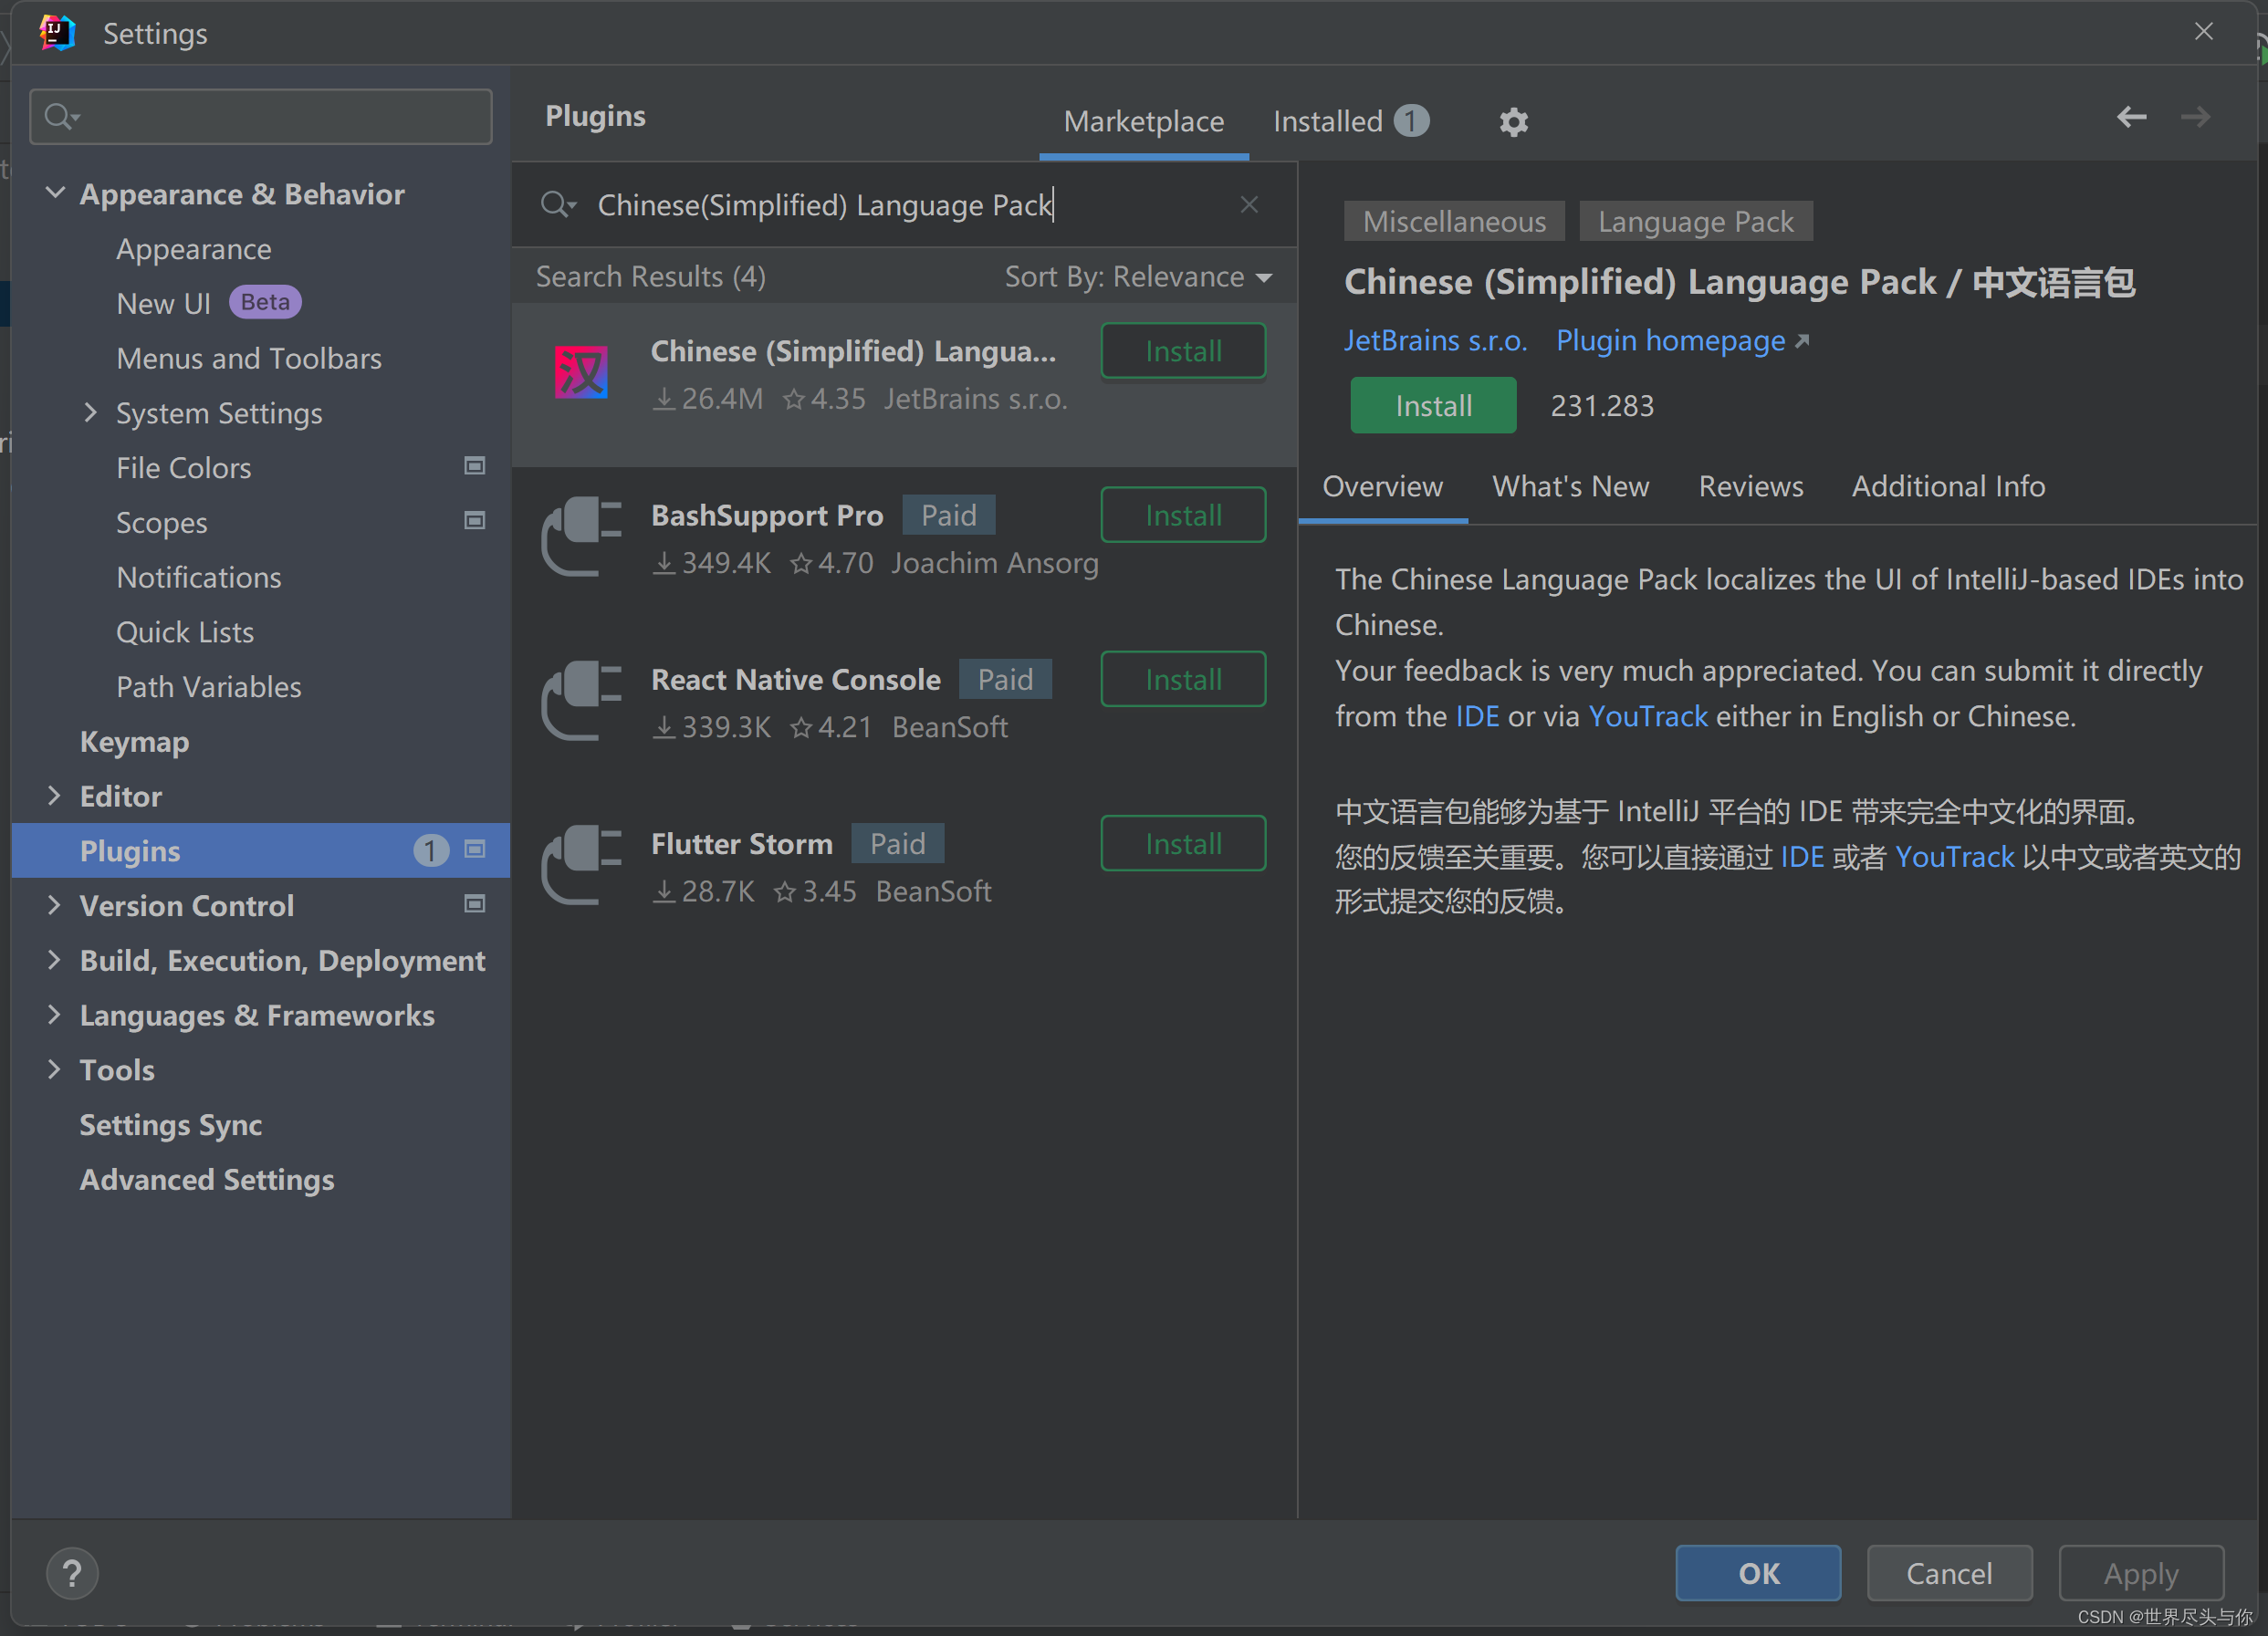Install BashSupport Pro plugin
The image size is (2268, 1636).
pyautogui.click(x=1184, y=515)
